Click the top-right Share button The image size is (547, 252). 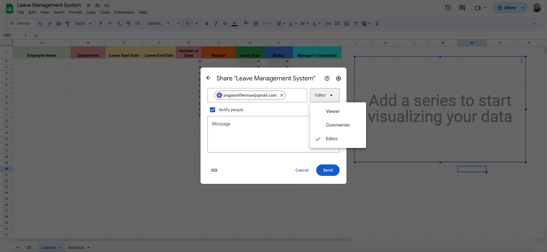click(506, 8)
